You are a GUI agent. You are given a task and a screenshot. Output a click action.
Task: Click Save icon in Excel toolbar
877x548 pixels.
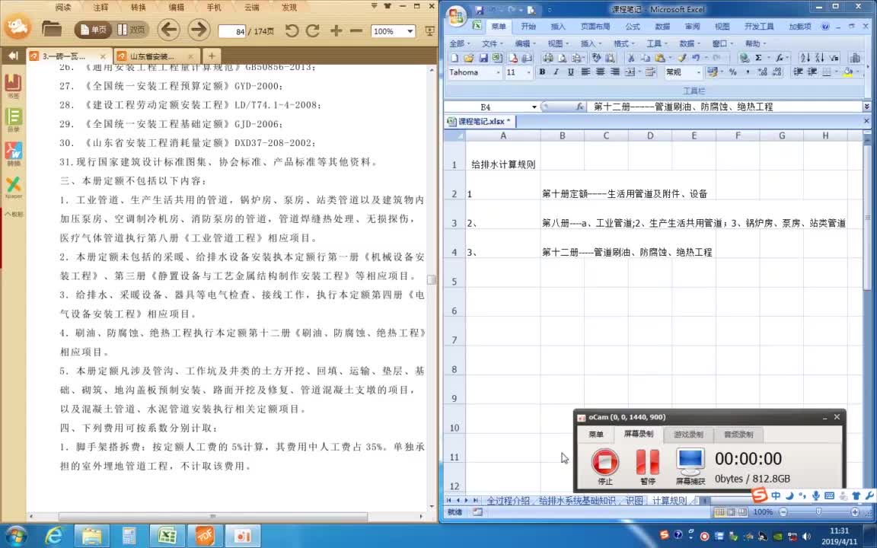tap(483, 58)
